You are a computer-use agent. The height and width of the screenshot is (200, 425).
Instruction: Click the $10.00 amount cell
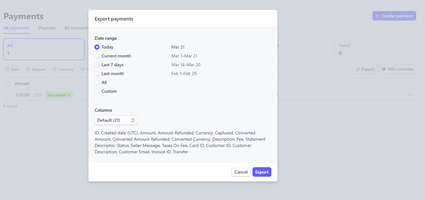(23, 95)
